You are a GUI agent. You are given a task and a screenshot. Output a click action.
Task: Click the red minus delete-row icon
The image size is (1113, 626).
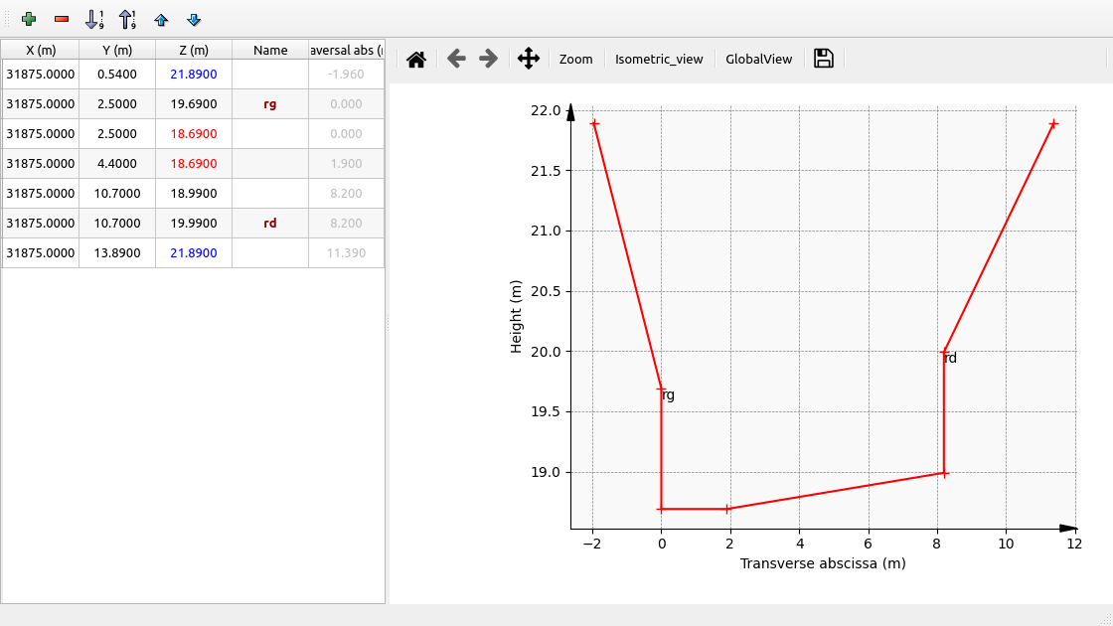coord(62,19)
